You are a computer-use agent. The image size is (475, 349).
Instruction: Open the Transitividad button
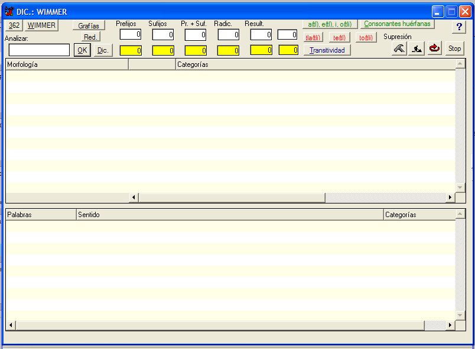pos(327,50)
